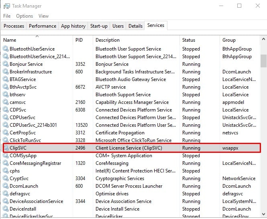Click gear icon beside ClipSVC

click(x=6, y=148)
